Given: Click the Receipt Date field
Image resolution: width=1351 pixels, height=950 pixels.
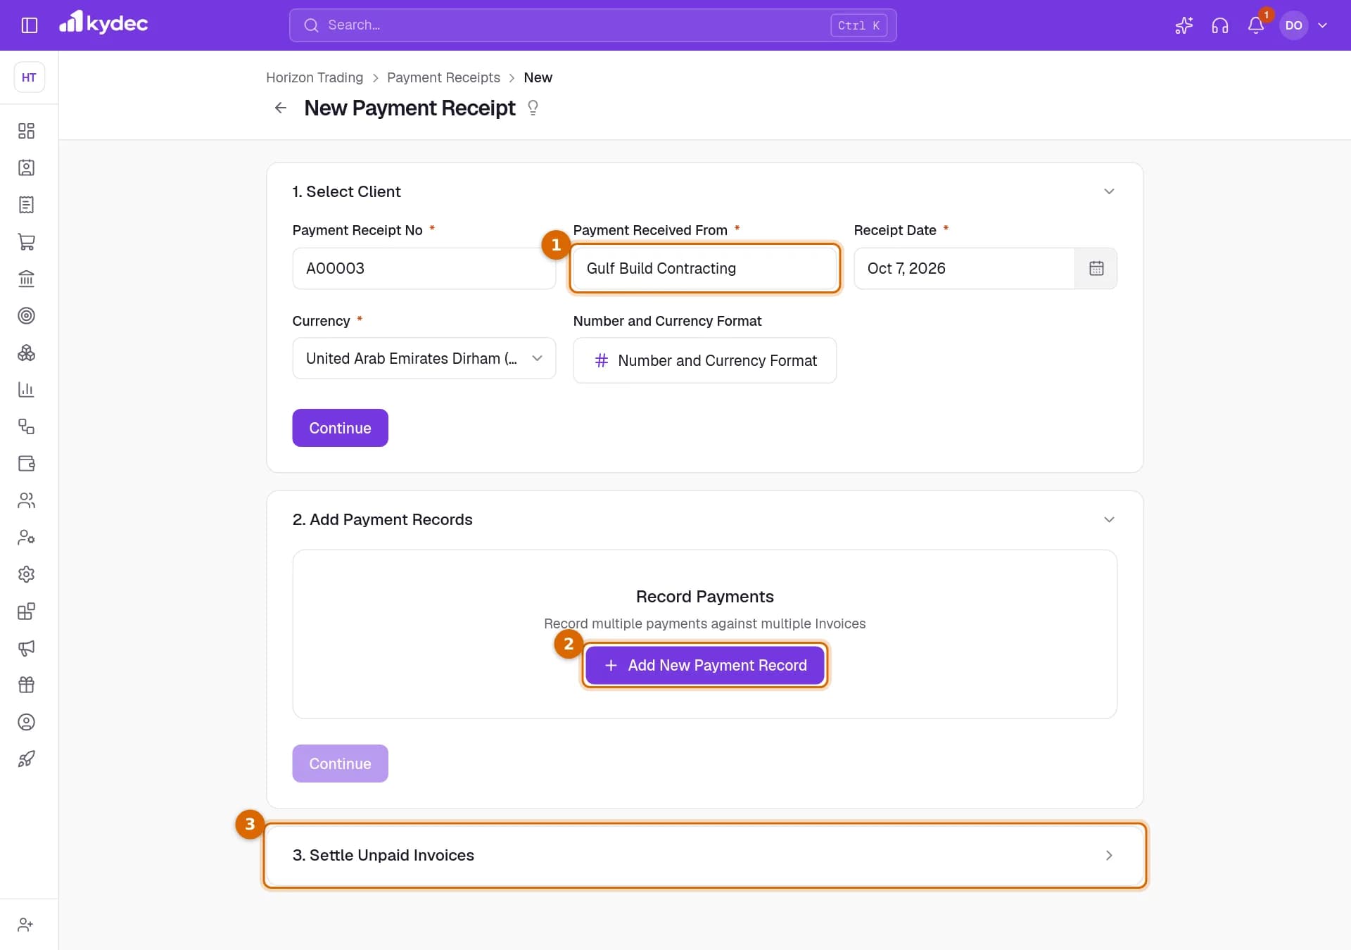Looking at the screenshot, I should (x=964, y=268).
